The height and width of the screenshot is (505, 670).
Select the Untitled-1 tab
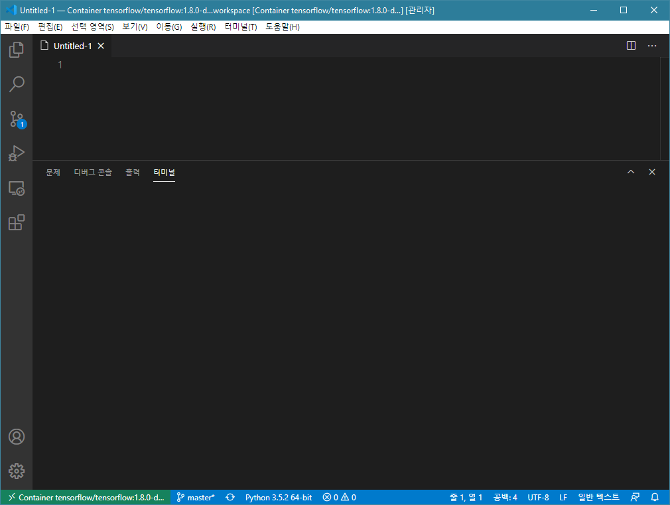pyautogui.click(x=73, y=46)
